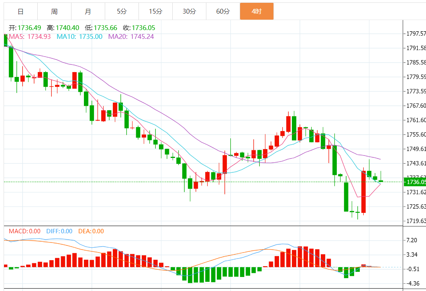Click the MACD: 0.00 label
Screen dimensions: 426x291
click(25, 231)
